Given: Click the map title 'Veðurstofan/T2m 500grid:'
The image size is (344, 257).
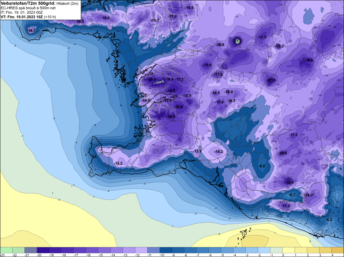Looking at the screenshot, I should [28, 3].
